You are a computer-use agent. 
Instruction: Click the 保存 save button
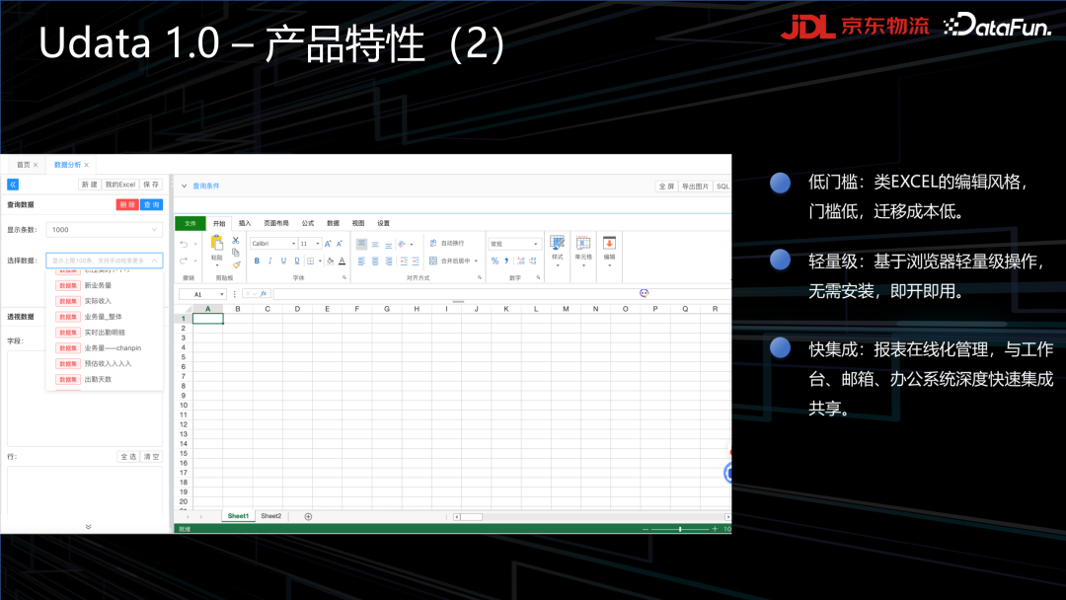coord(151,185)
